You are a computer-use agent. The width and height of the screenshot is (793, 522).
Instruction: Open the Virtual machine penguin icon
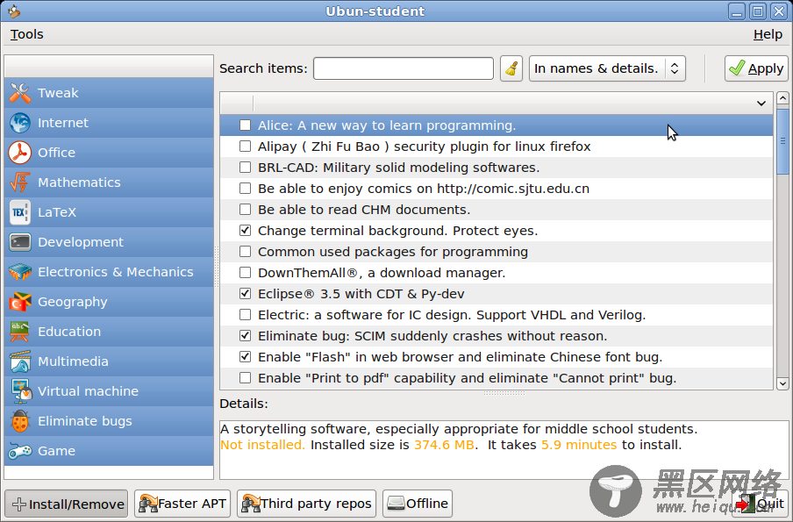pos(19,391)
